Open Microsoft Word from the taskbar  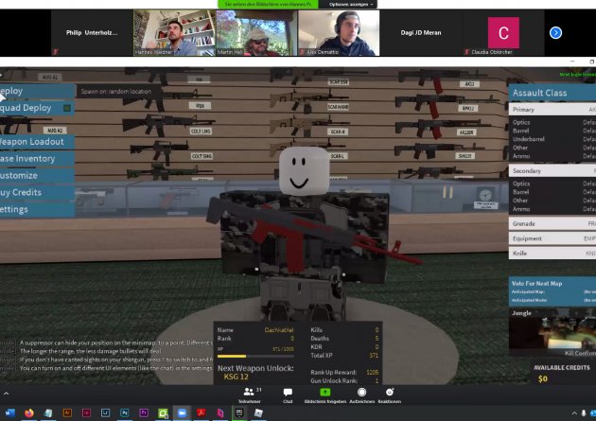point(9,413)
